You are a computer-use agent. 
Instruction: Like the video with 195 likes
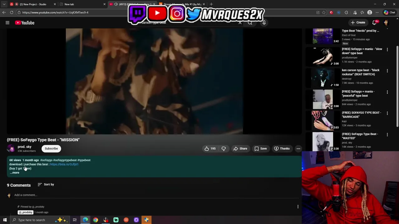coord(210,149)
